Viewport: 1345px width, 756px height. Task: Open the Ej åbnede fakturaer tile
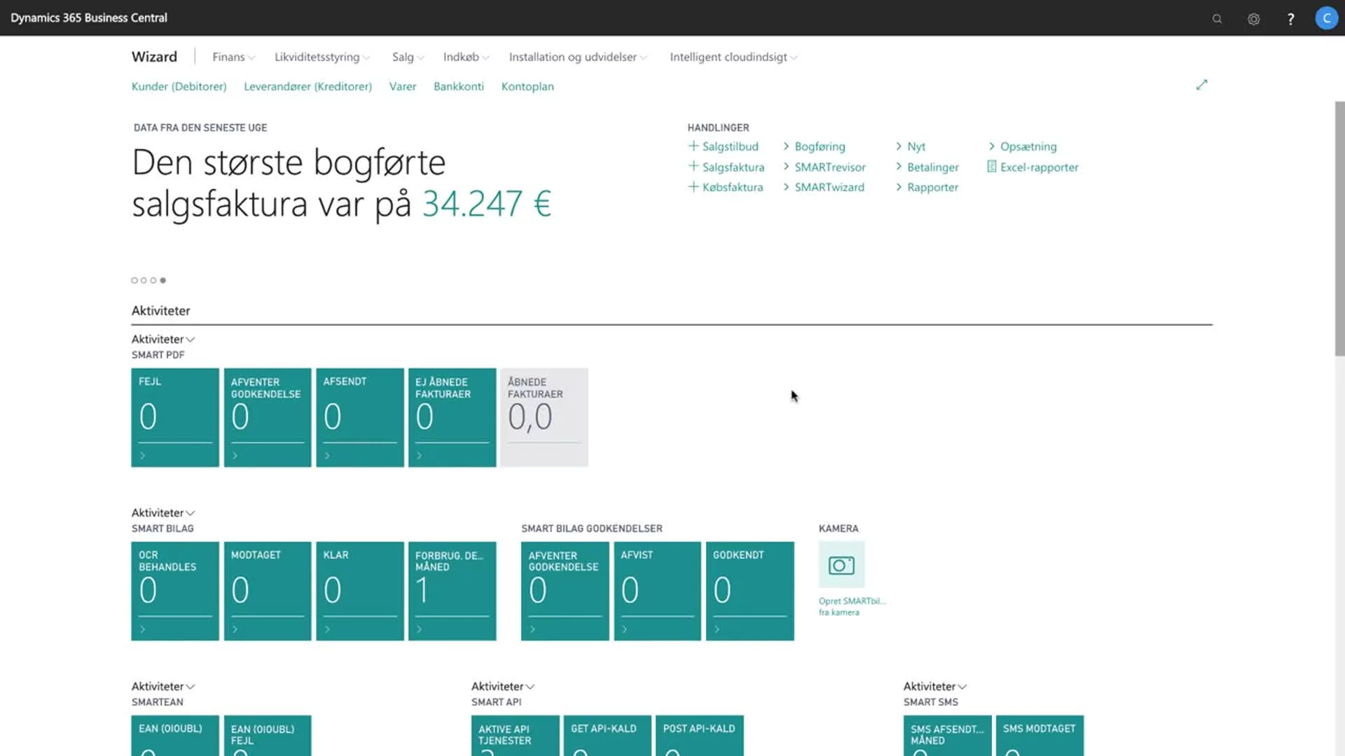pos(452,417)
